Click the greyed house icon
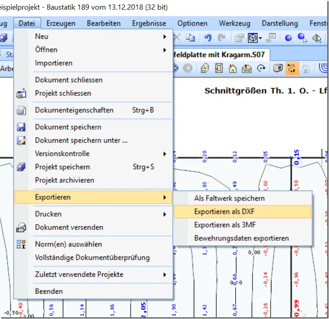329x319 pixels. [x=306, y=69]
